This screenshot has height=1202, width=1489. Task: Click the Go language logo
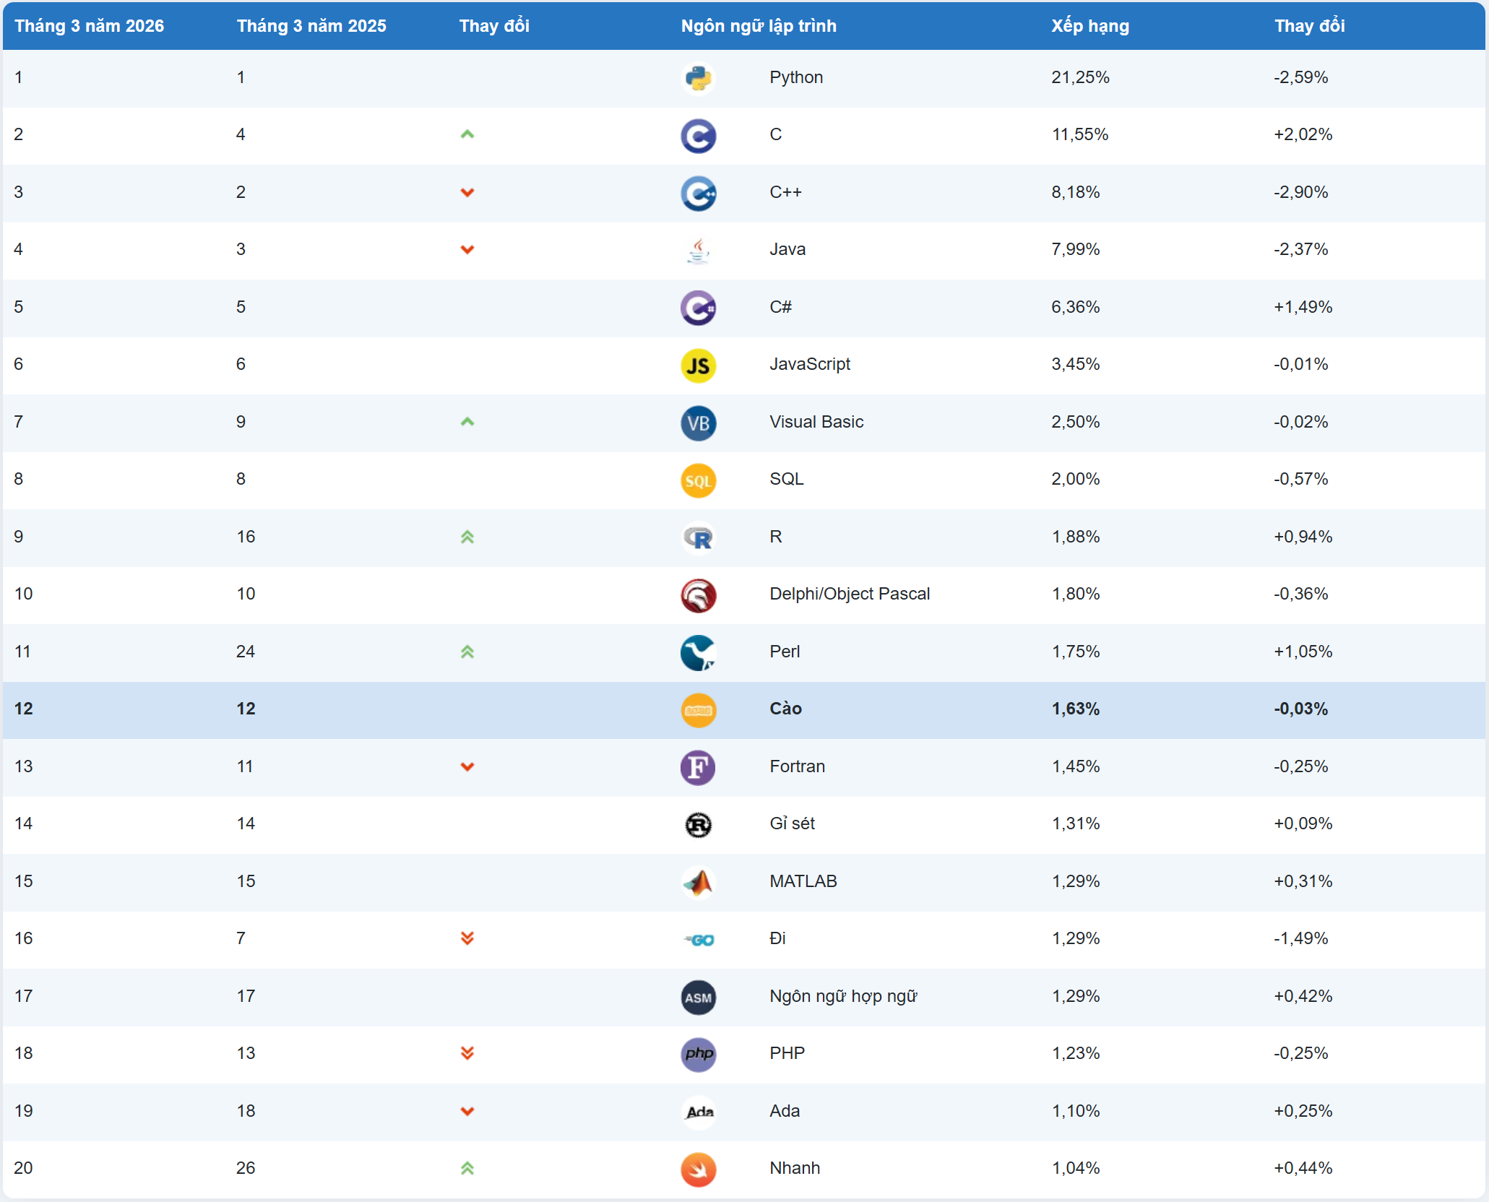[x=699, y=939]
